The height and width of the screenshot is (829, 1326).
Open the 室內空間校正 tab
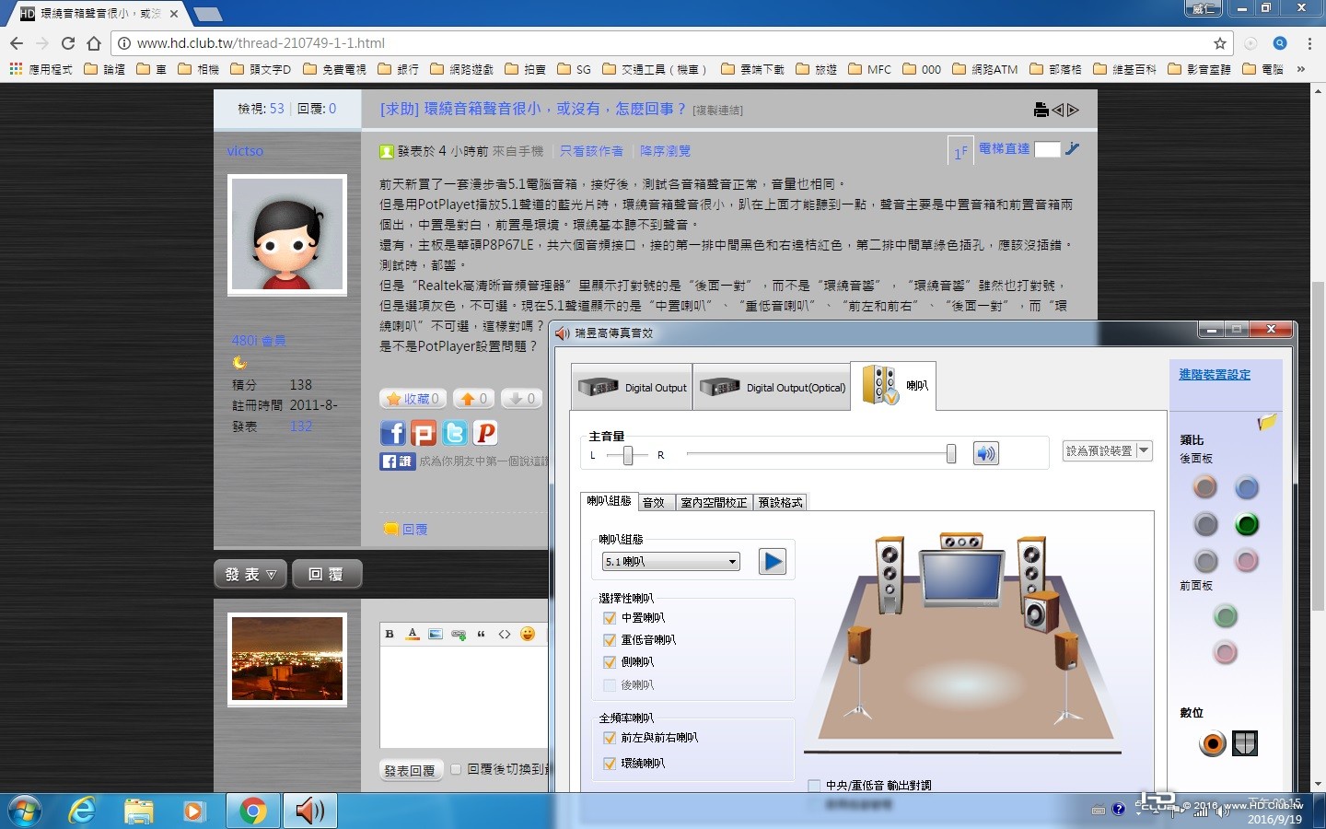coord(714,502)
